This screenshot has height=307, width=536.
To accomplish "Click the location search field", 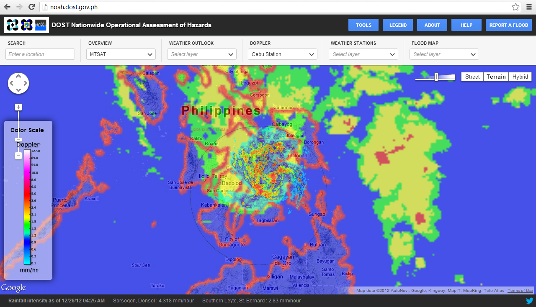I will (x=40, y=54).
